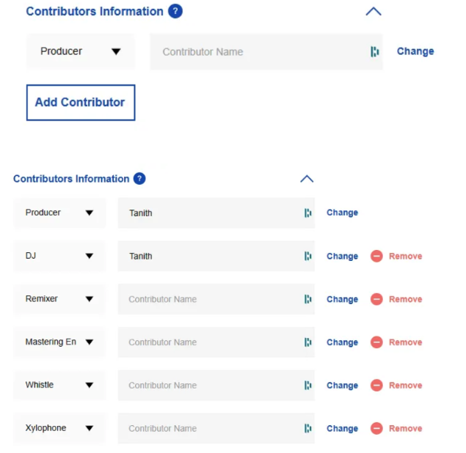Open the Xylophone role dropdown
Viewport: 466px width, 453px height.
[x=59, y=428]
